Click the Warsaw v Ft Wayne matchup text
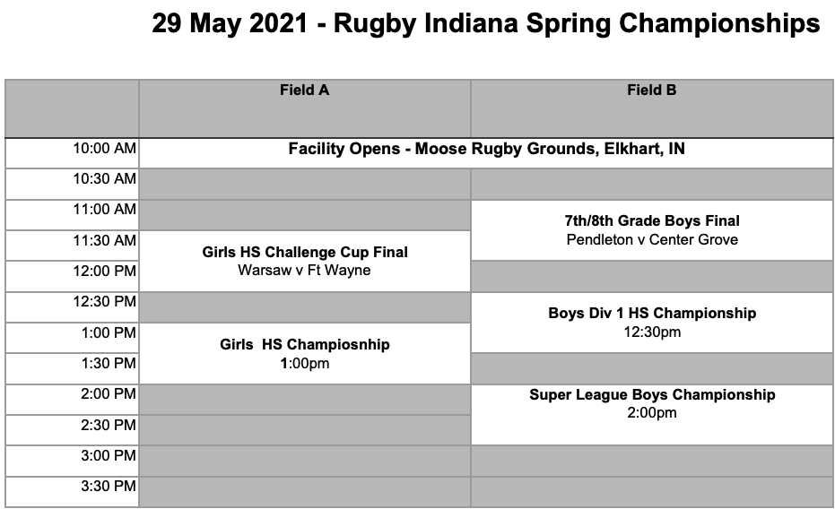This screenshot has height=509, width=835. point(305,271)
